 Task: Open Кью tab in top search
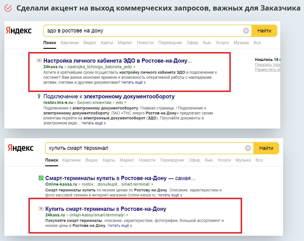point(207,43)
